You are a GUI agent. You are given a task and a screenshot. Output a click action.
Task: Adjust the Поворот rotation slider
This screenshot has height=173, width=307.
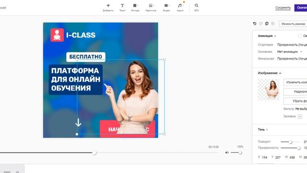(x=291, y=142)
